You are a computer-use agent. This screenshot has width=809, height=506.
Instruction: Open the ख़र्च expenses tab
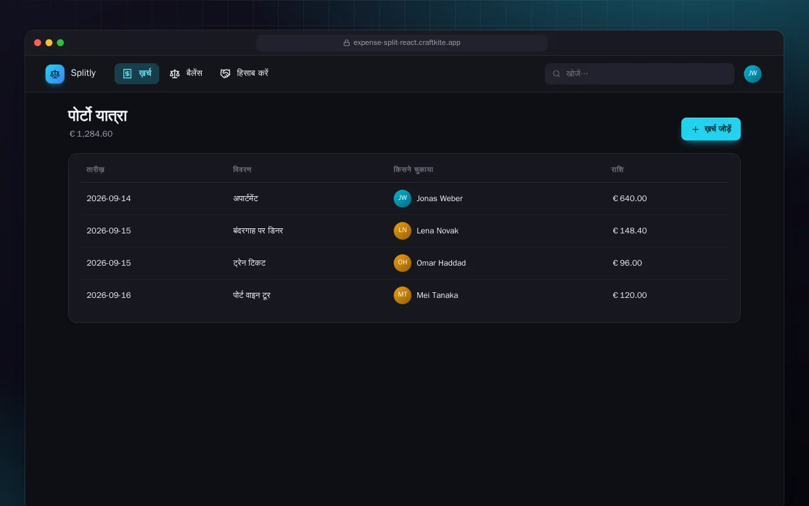(137, 73)
